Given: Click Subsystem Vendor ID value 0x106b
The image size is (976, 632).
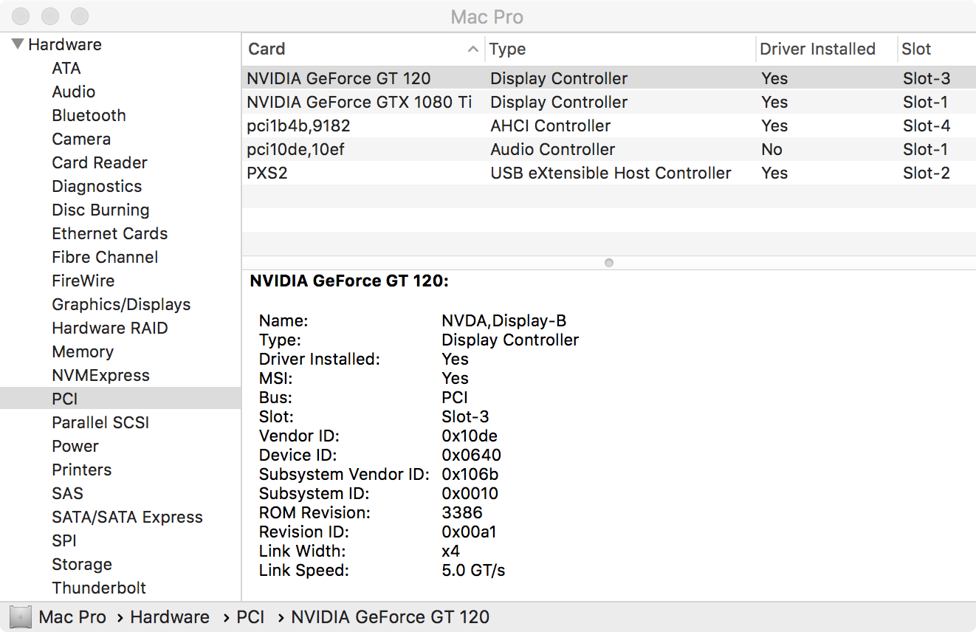Looking at the screenshot, I should coord(470,474).
